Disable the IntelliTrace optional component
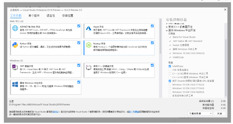This screenshot has height=124, width=233. (x=170, y=66)
